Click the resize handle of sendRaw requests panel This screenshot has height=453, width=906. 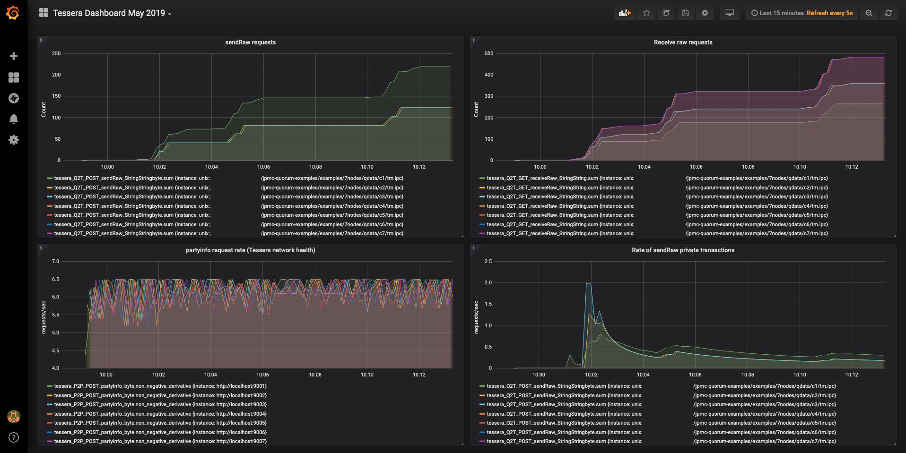point(462,236)
